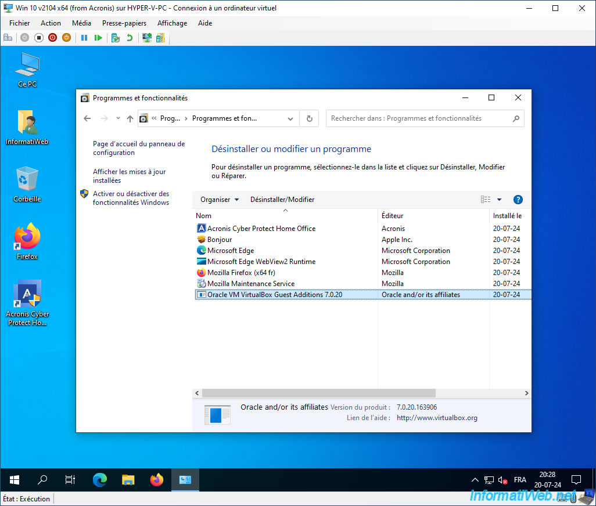Select Acronis Cyber Protect Home Office row
This screenshot has width=596, height=506.
coord(363,229)
